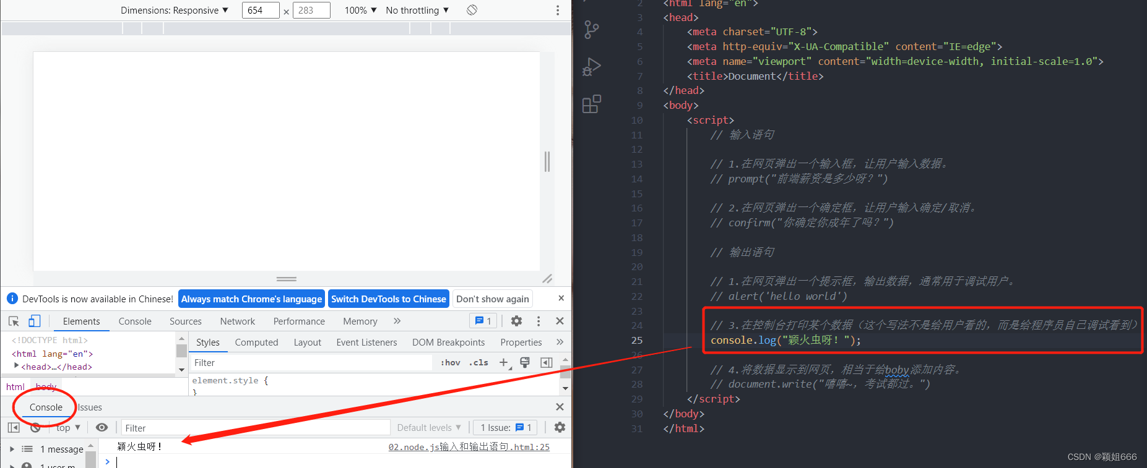The width and height of the screenshot is (1147, 468).
Task: Open the VS Code Run and Debug view
Action: (x=592, y=67)
